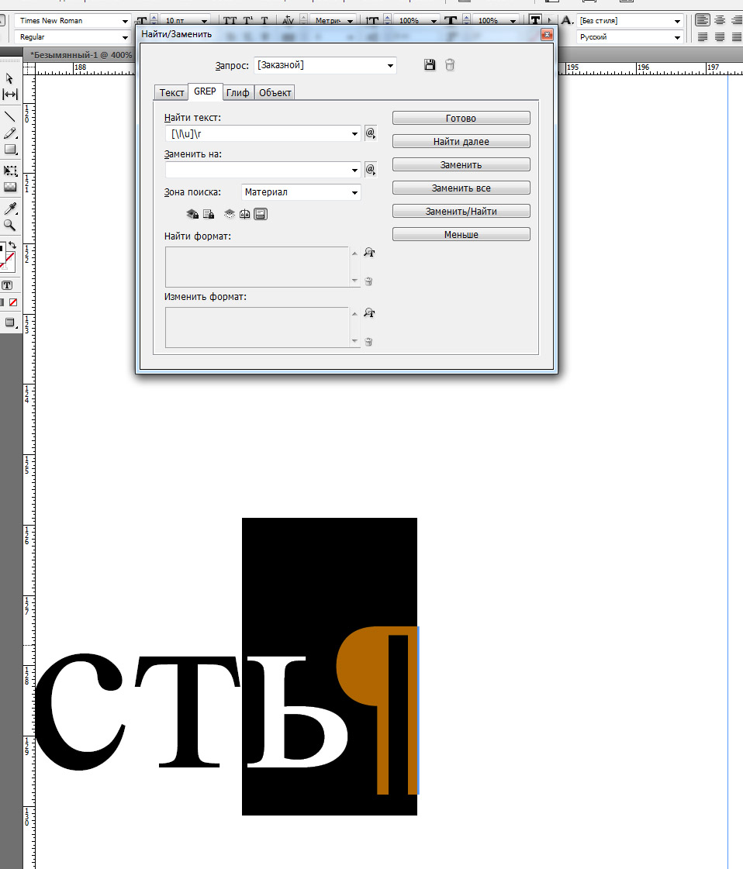
Task: Switch to the Объект tab
Action: tap(275, 92)
